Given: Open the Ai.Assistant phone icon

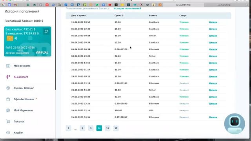Looking at the screenshot, I should coord(8,77).
